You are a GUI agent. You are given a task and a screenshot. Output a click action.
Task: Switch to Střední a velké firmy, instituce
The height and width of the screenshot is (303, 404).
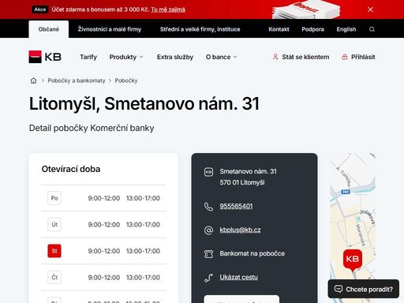click(200, 29)
